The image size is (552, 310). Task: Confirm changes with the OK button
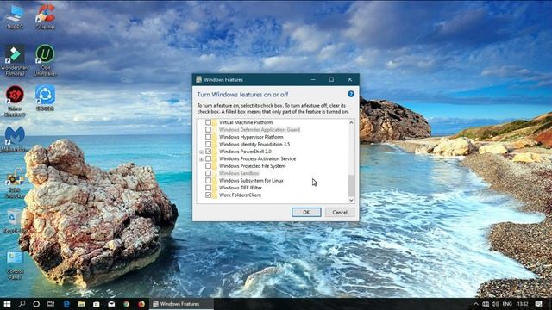point(306,213)
